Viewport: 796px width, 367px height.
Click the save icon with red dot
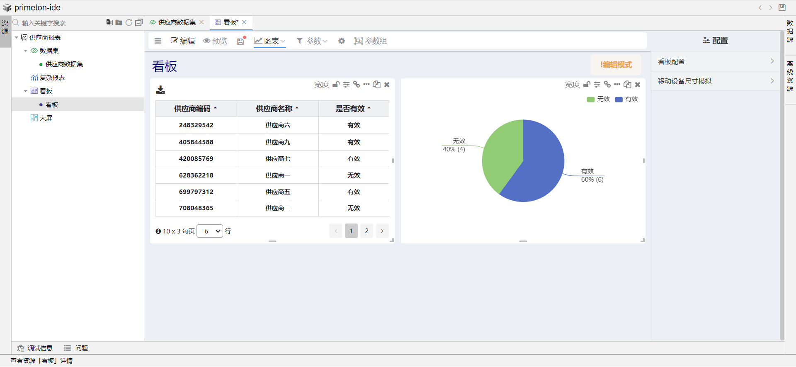click(x=241, y=41)
